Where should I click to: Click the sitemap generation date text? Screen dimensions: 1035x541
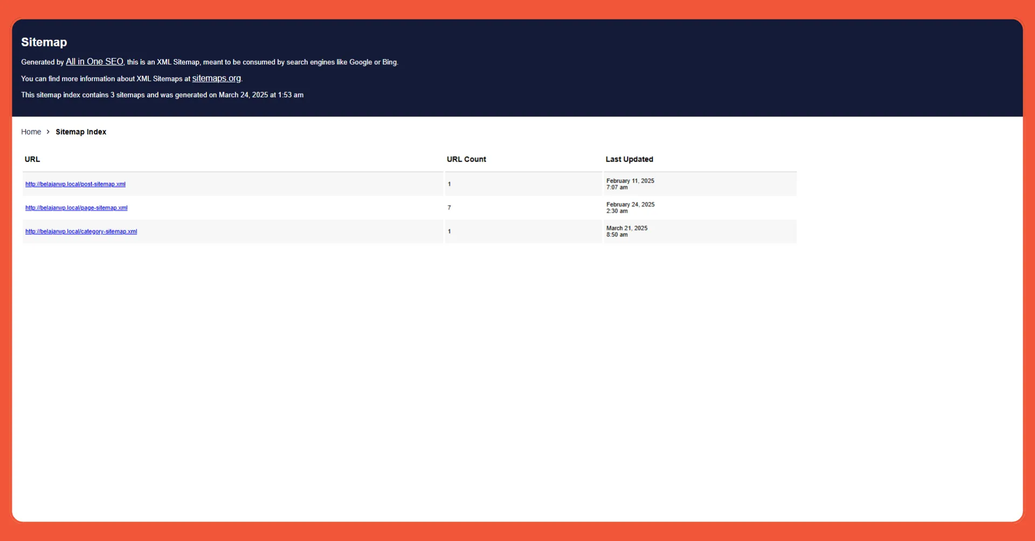(162, 95)
